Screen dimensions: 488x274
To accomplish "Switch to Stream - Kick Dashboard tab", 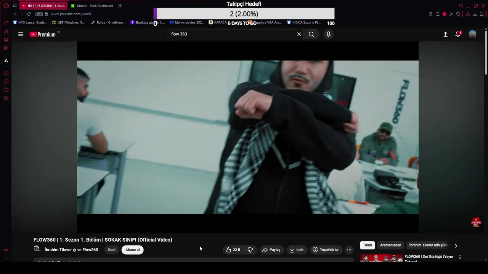I will click(92, 6).
